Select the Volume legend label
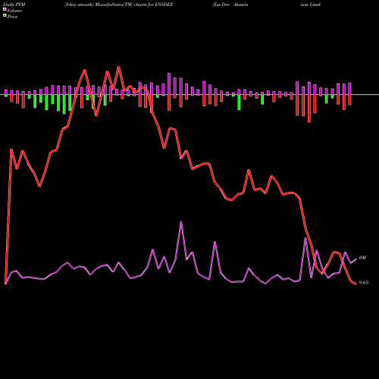Image resolution: width=379 pixels, height=379 pixels. [14, 11]
